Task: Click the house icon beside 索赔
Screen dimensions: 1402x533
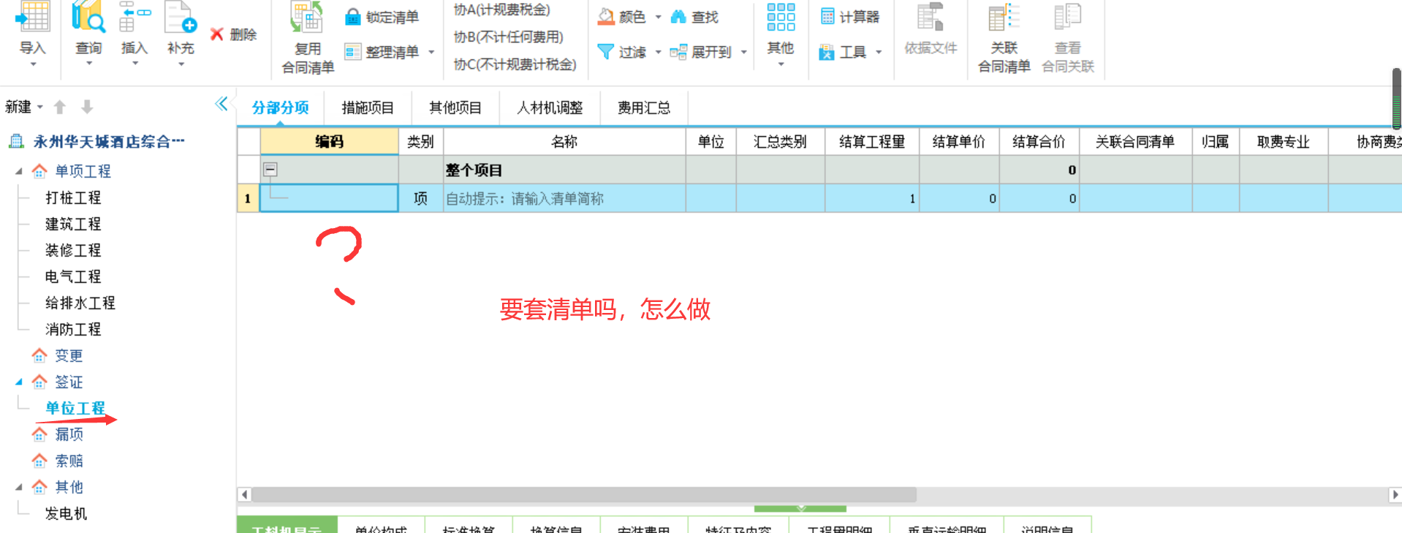Action: [x=39, y=461]
